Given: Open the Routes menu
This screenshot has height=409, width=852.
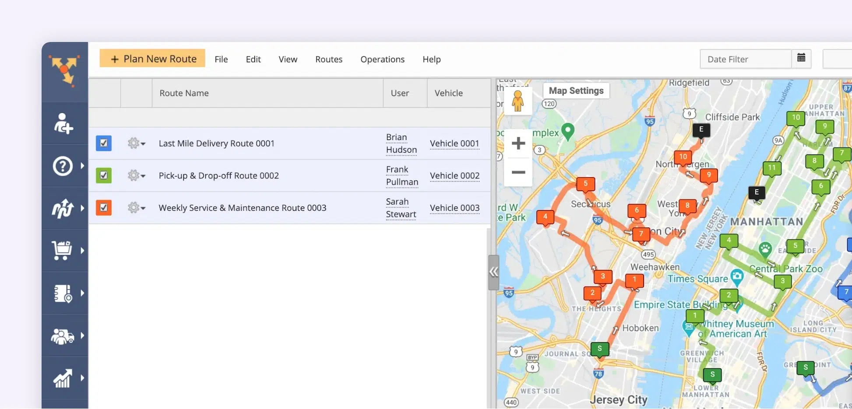Looking at the screenshot, I should click(x=328, y=59).
